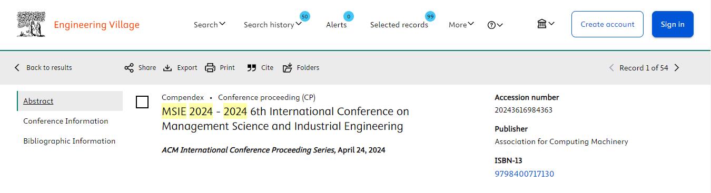
Task: Expand the More menu
Action: (x=461, y=25)
